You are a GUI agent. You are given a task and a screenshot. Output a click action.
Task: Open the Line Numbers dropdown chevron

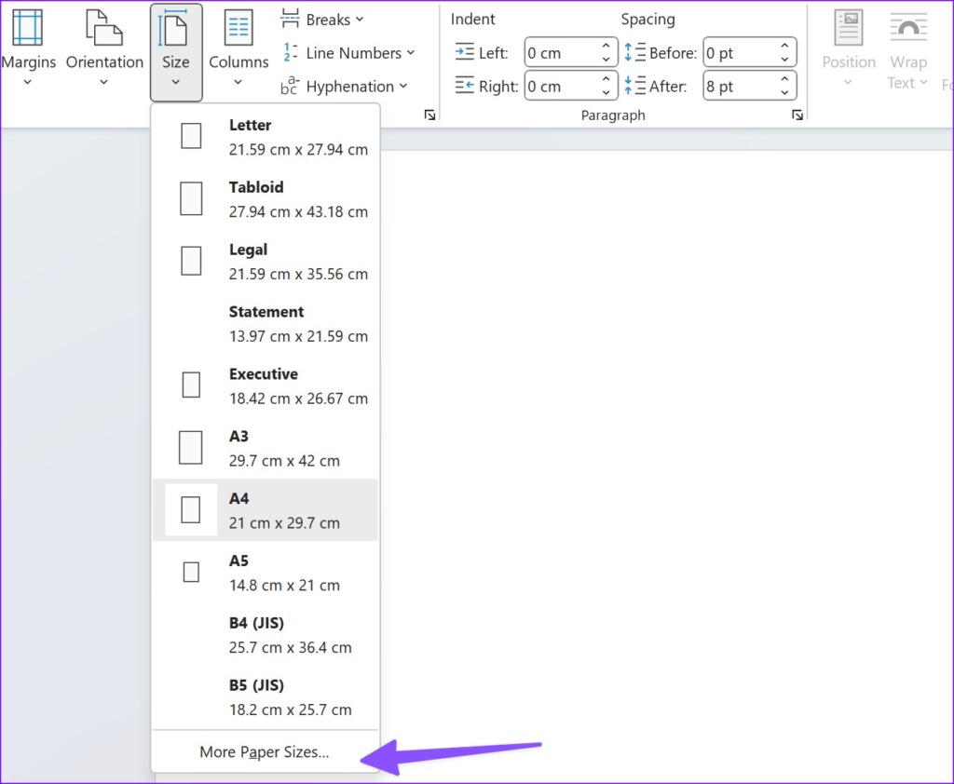[410, 53]
